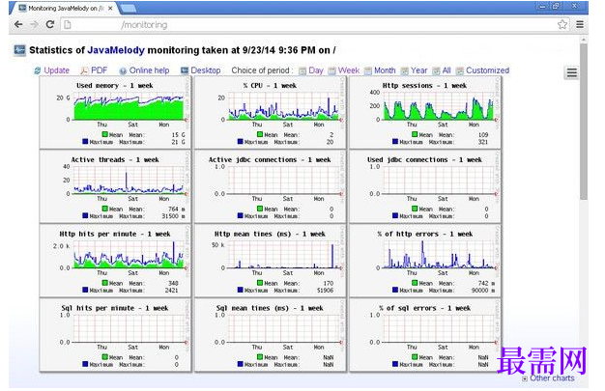Screen dimensions: 605x391
Task: Open the Chrome menu hamburger icon
Action: tap(580, 25)
